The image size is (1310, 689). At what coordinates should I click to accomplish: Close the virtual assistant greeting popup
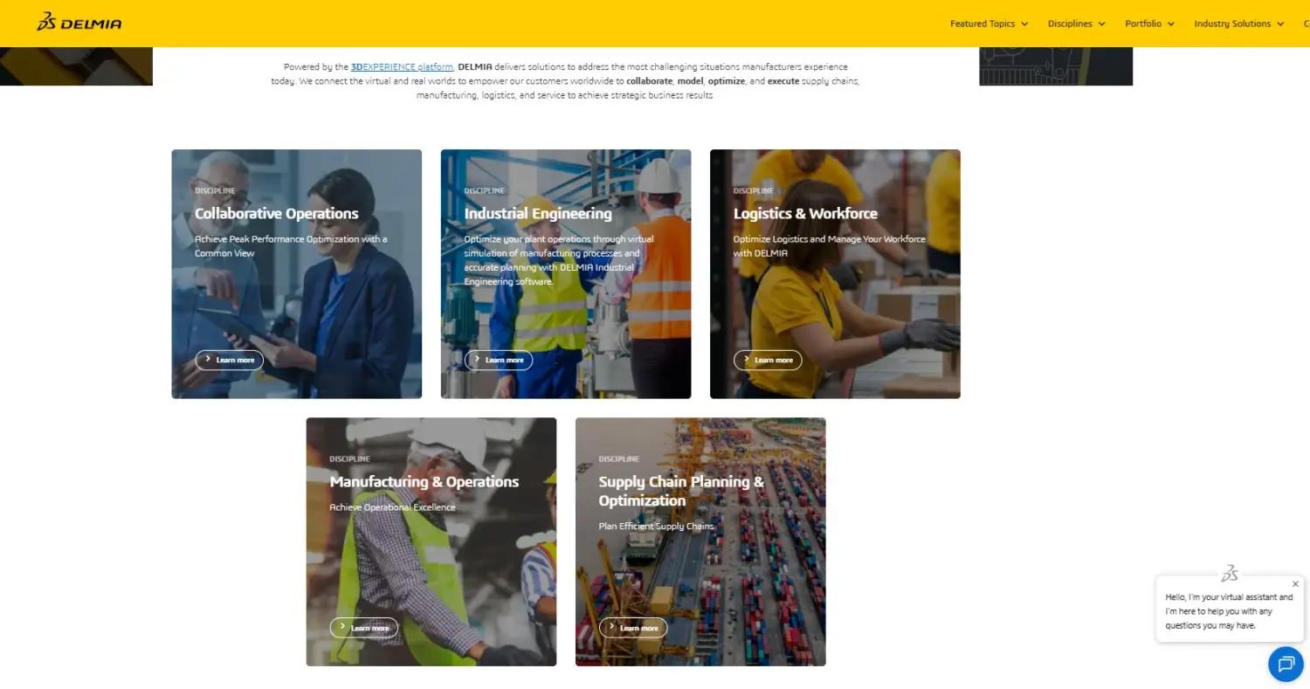click(1295, 584)
